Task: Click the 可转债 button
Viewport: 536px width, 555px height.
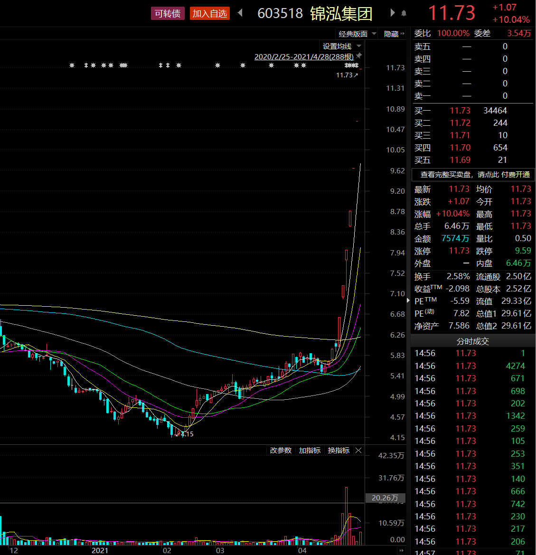Action: (x=168, y=14)
